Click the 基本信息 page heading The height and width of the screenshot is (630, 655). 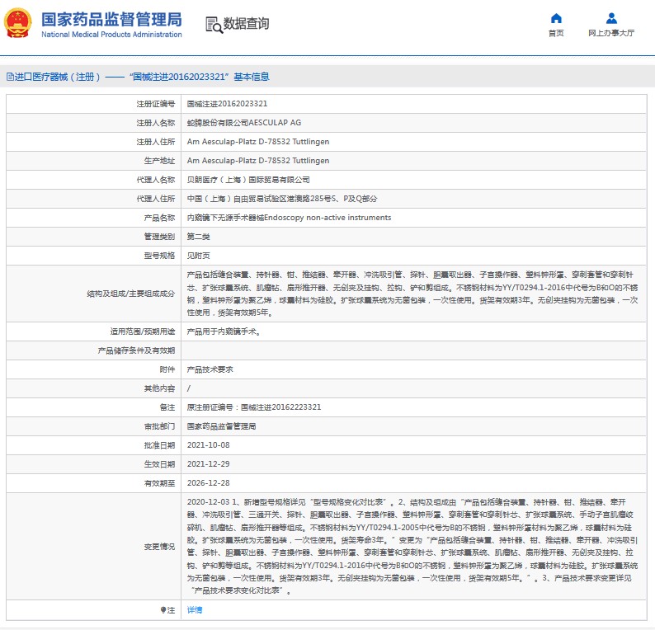point(252,77)
